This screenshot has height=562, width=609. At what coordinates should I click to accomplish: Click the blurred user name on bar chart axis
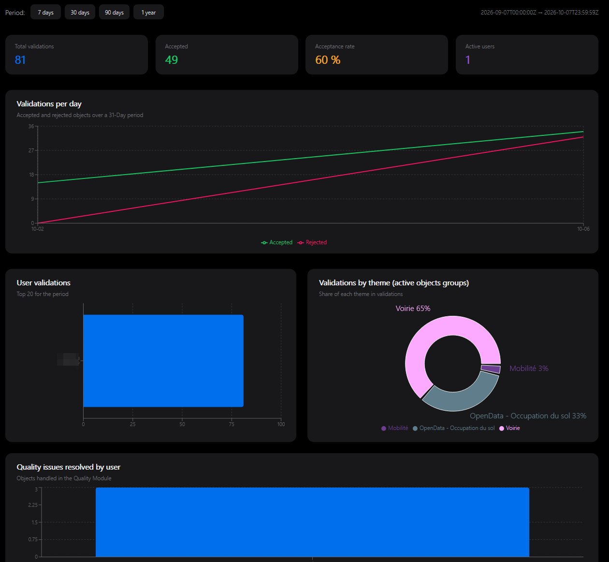coord(68,359)
